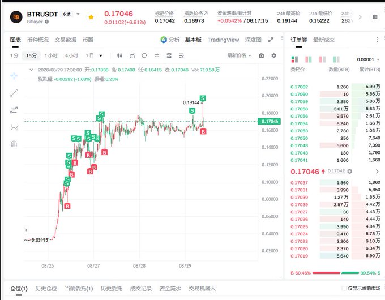Image resolution: width=385 pixels, height=300 pixels.
Task: Toggle the favorite star for BTRUSDT
Action: (x=91, y=17)
